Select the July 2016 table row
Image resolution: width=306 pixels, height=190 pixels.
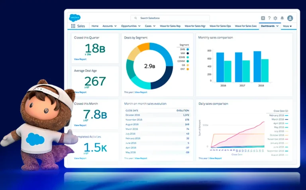click(157, 134)
